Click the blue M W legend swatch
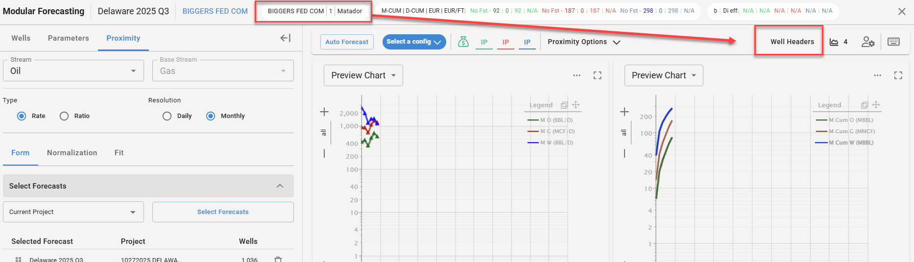 [x=533, y=143]
